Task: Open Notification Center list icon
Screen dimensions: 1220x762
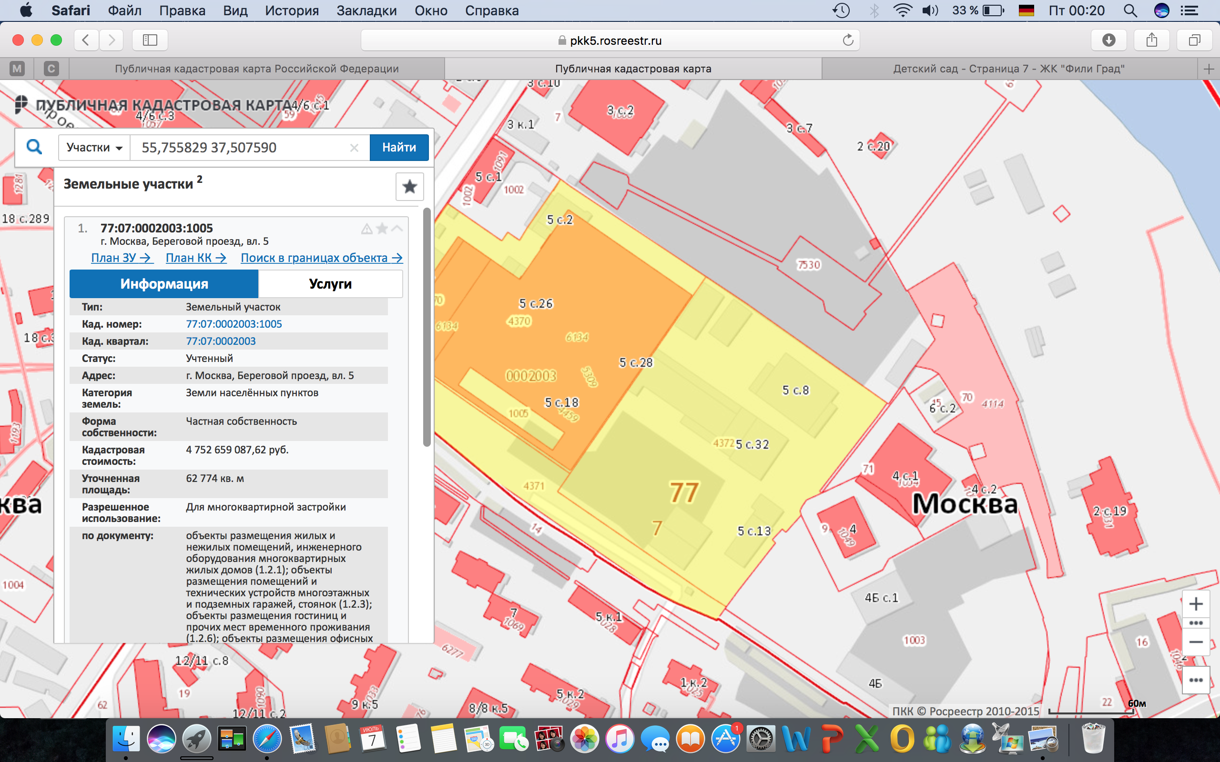Action: coord(1189,10)
